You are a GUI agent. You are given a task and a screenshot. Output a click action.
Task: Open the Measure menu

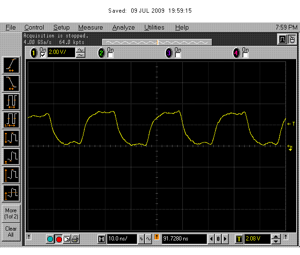point(90,27)
